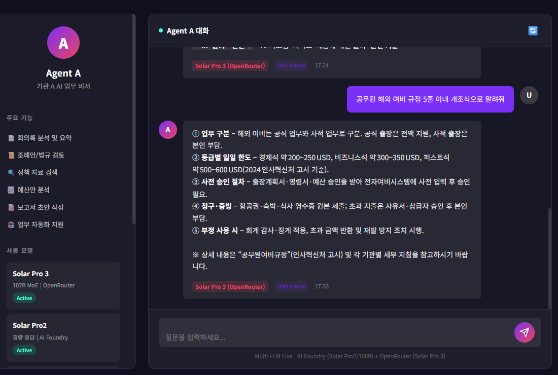Click the Agent A avatar icon
Viewport: 558px width, 375px height.
click(63, 43)
